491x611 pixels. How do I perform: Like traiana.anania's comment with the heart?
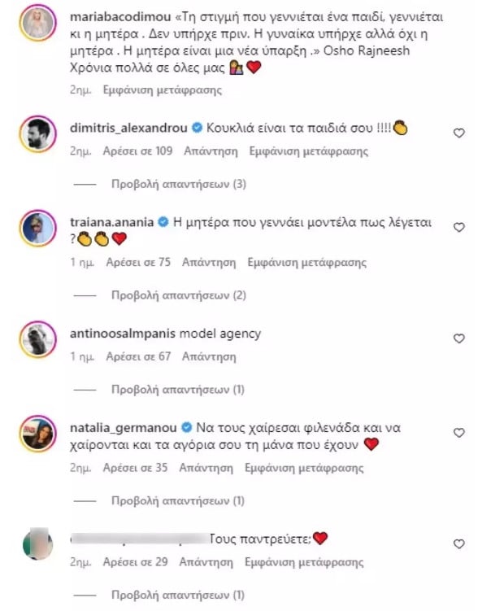tap(459, 227)
